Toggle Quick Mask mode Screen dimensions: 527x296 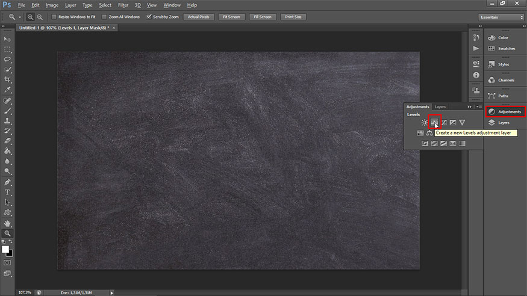pos(7,263)
